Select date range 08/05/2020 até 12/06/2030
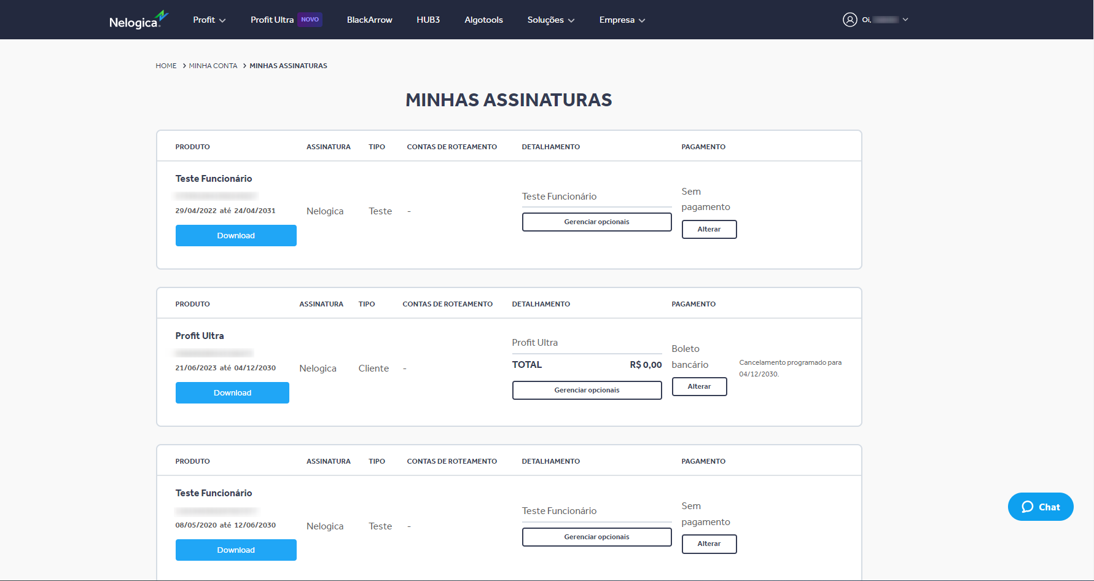Image resolution: width=1094 pixels, height=581 pixels. coord(225,525)
